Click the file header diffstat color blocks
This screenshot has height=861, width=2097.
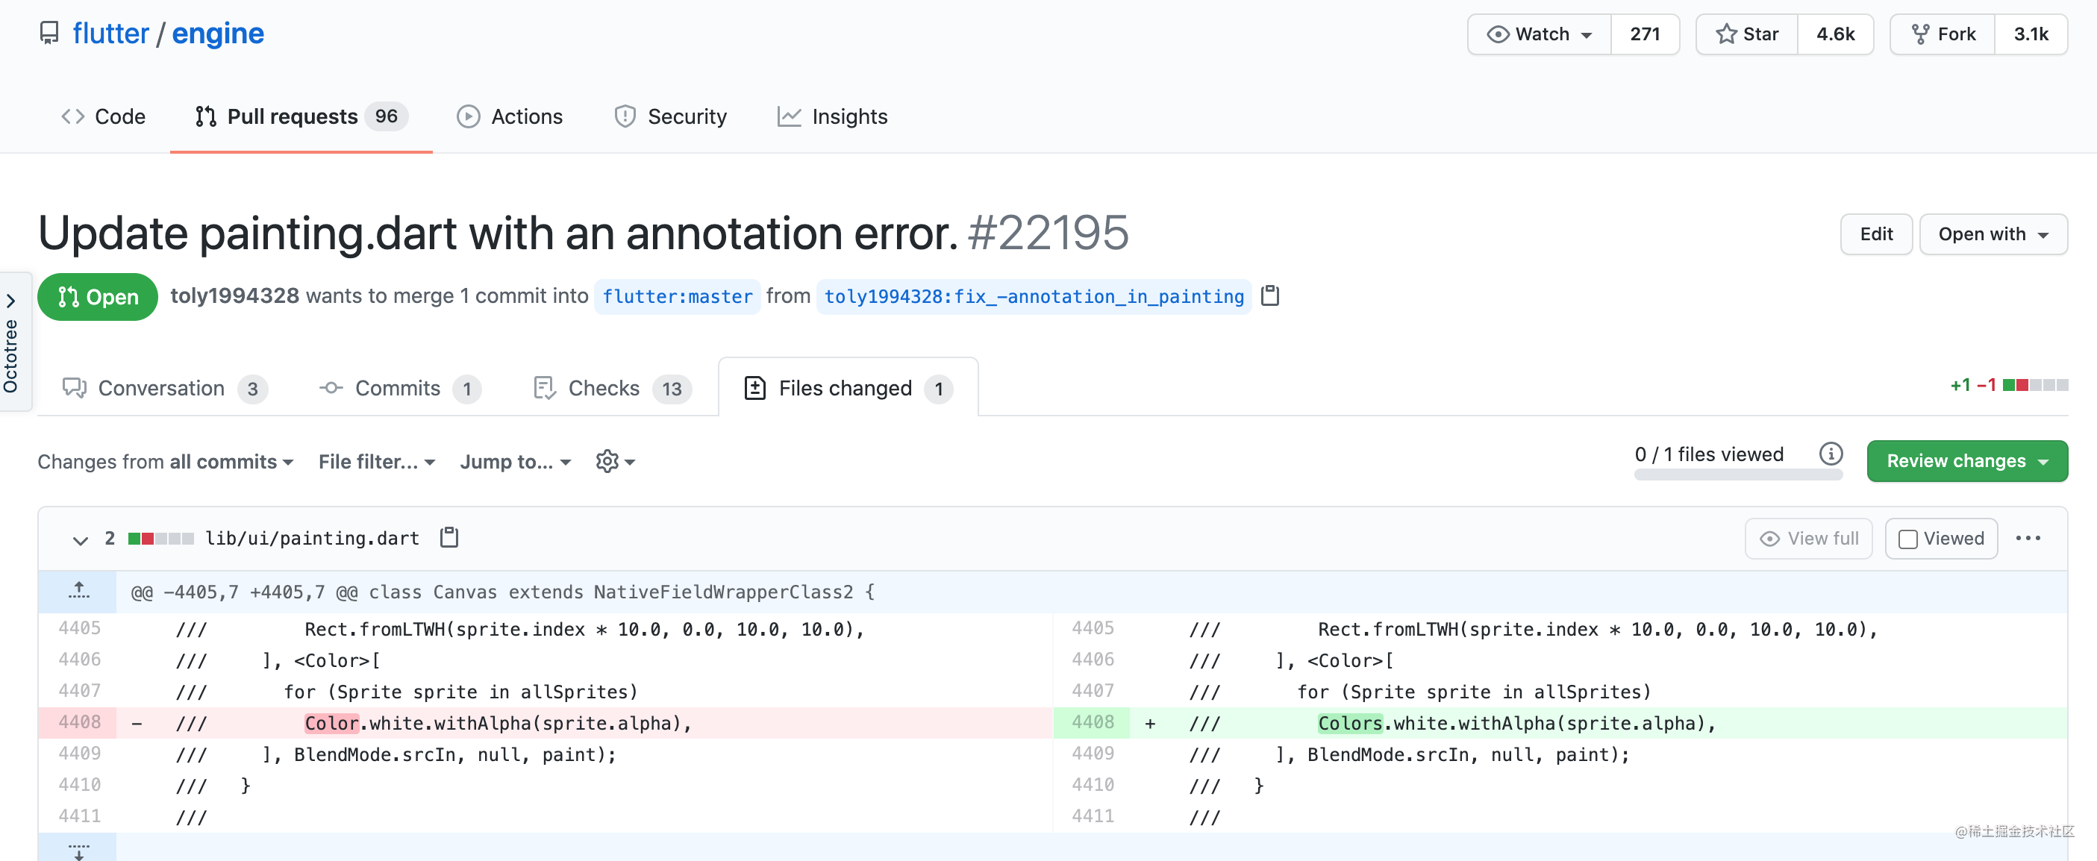pyautogui.click(x=160, y=538)
